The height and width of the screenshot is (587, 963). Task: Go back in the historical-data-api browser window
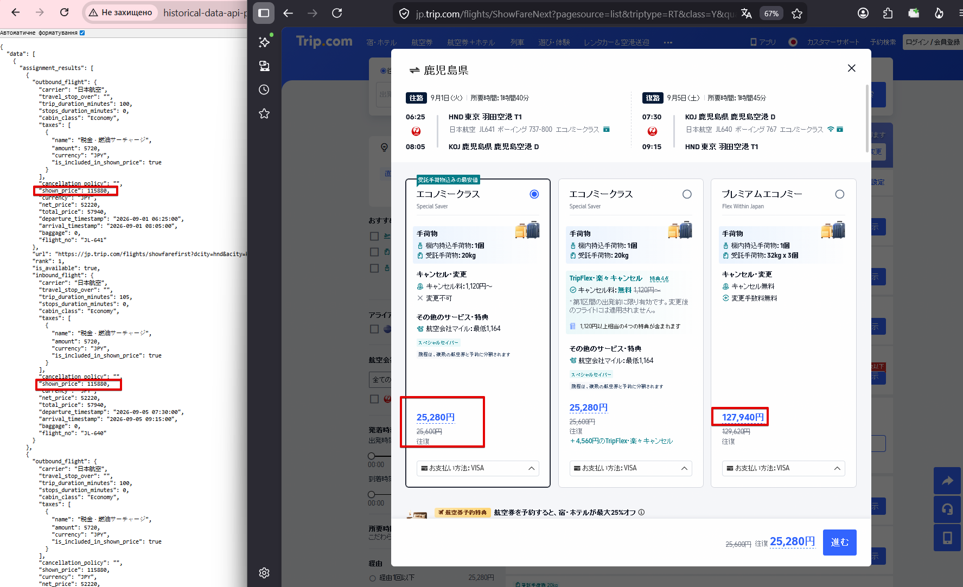pos(15,12)
